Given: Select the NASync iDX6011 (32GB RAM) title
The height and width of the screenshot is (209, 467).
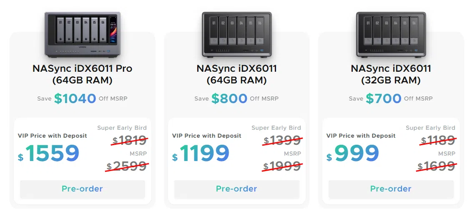Looking at the screenshot, I should click(x=391, y=74).
